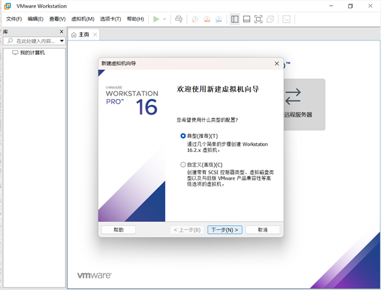Click the 下一步(N) button
The image size is (381, 290).
[225, 230]
